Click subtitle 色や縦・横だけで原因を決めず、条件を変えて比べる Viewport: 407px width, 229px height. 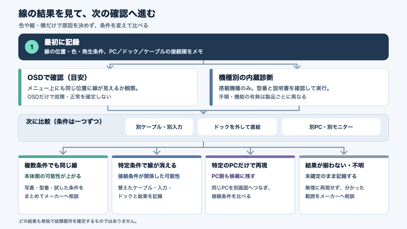tap(83, 25)
